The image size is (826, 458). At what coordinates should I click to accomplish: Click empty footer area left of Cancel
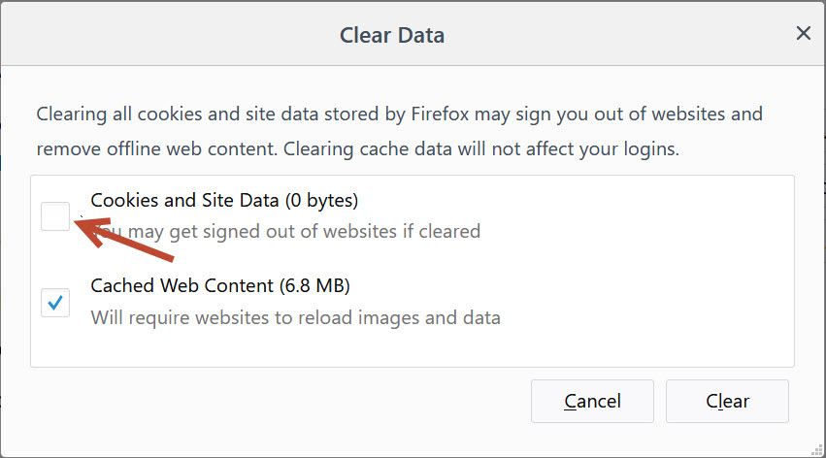tap(272, 401)
